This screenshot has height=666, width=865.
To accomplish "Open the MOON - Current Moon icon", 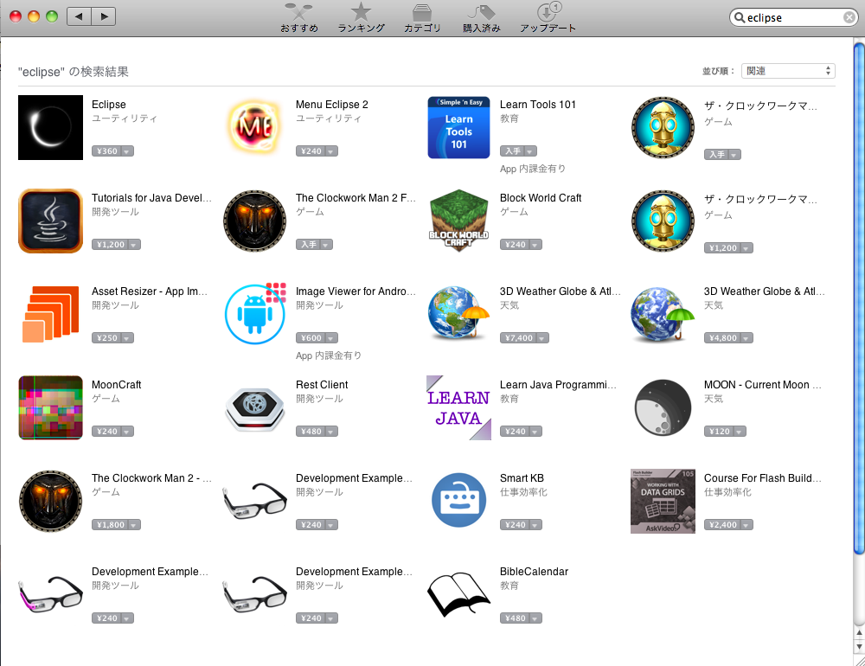I will (663, 407).
